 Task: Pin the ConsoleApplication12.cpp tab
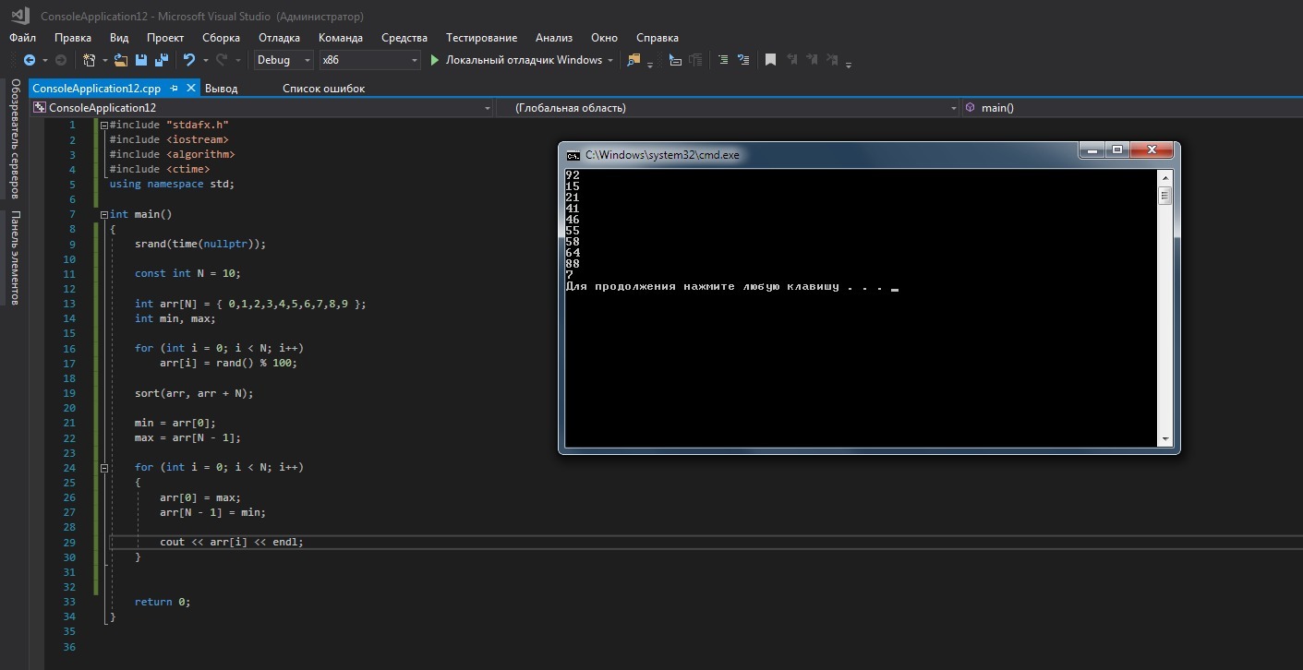tap(175, 89)
